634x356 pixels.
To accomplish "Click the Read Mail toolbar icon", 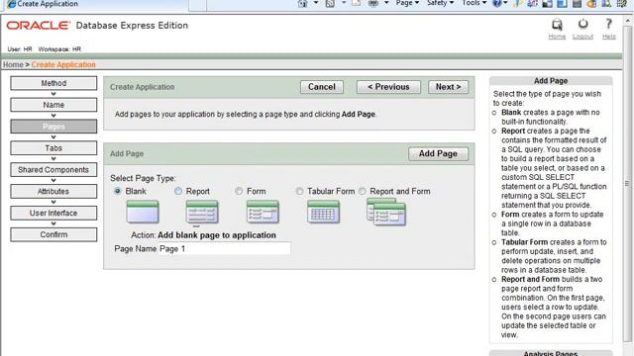I will pyautogui.click(x=357, y=3).
